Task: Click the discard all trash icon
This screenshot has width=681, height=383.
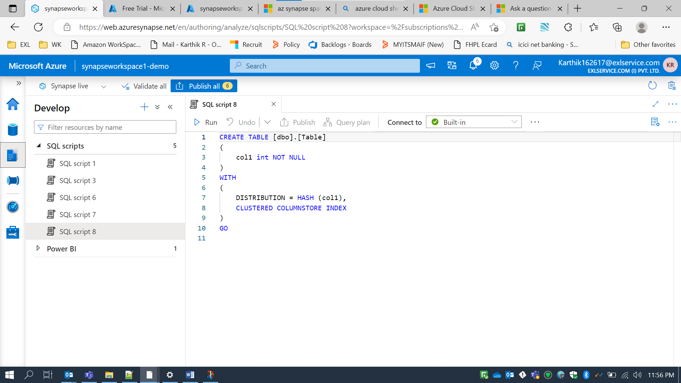Action: click(672, 85)
